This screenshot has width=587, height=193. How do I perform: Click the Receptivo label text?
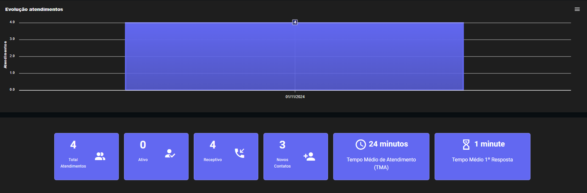tap(212, 160)
